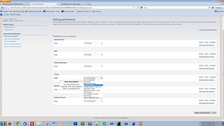Open Microsoft Word from the taskbar
The image size is (224, 126).
[54, 124]
